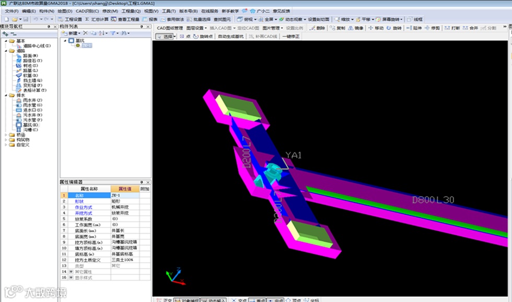The height and width of the screenshot is (302, 512).
Task: Click 合并 merge tool
Action: 470,28
